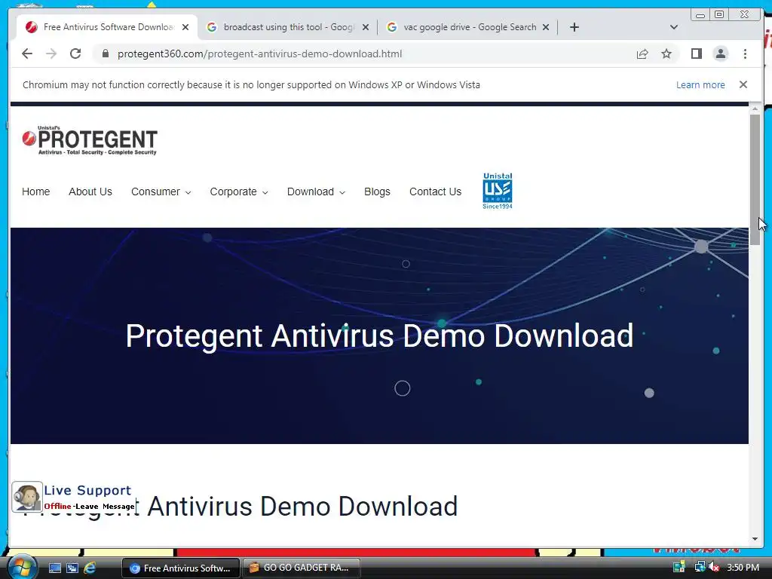Select GO GO GADGET RA... taskbar button
Screen dimensions: 772x579
coord(302,568)
